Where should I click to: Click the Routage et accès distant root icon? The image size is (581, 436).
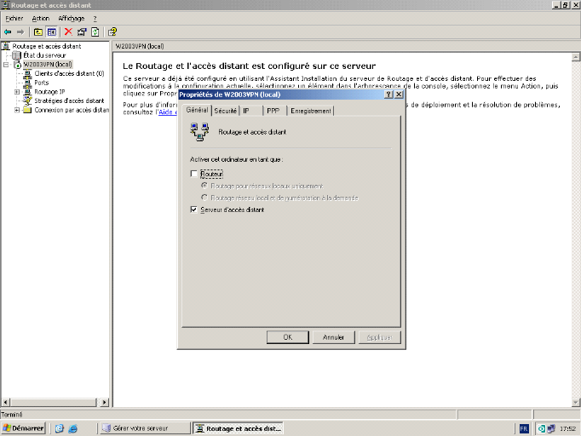coord(6,46)
